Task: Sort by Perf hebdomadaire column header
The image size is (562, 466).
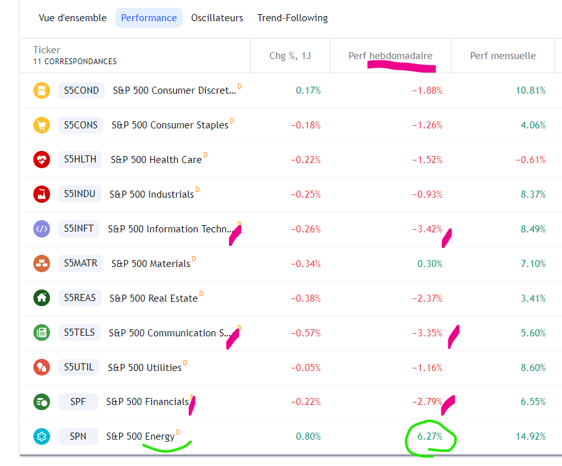Action: point(390,56)
